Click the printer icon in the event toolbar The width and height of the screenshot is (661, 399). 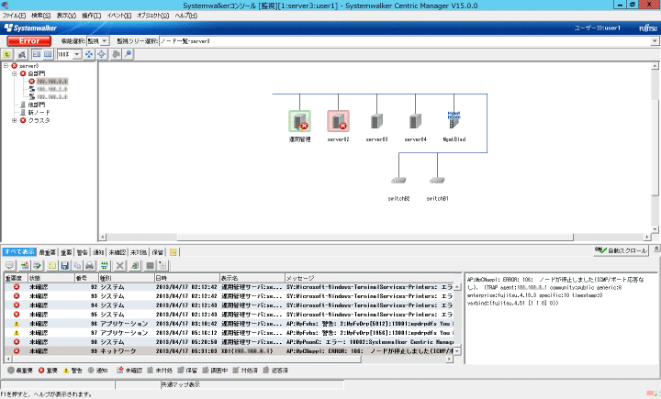(89, 265)
